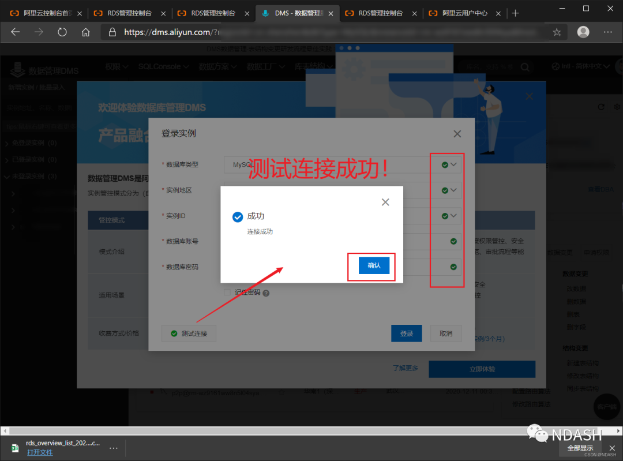
Task: Click the 数据管理DMS logo icon
Action: pyautogui.click(x=17, y=66)
